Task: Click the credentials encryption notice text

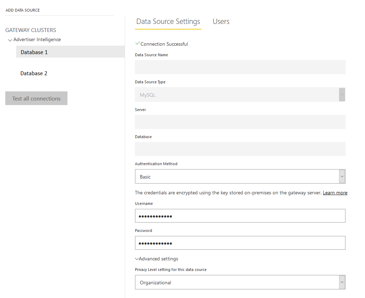Action: click(x=228, y=193)
